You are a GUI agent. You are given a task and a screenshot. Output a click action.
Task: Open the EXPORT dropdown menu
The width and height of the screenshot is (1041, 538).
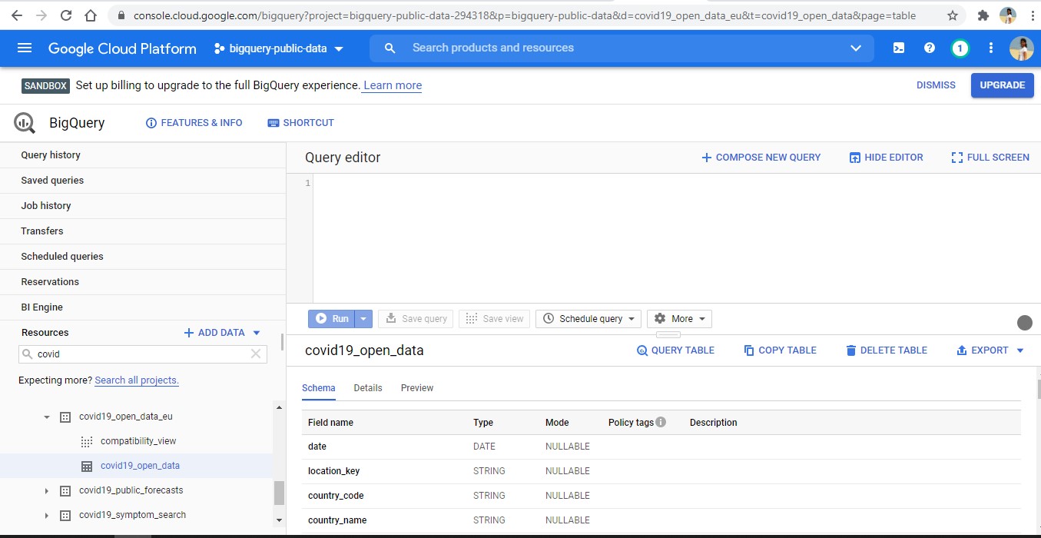[990, 350]
